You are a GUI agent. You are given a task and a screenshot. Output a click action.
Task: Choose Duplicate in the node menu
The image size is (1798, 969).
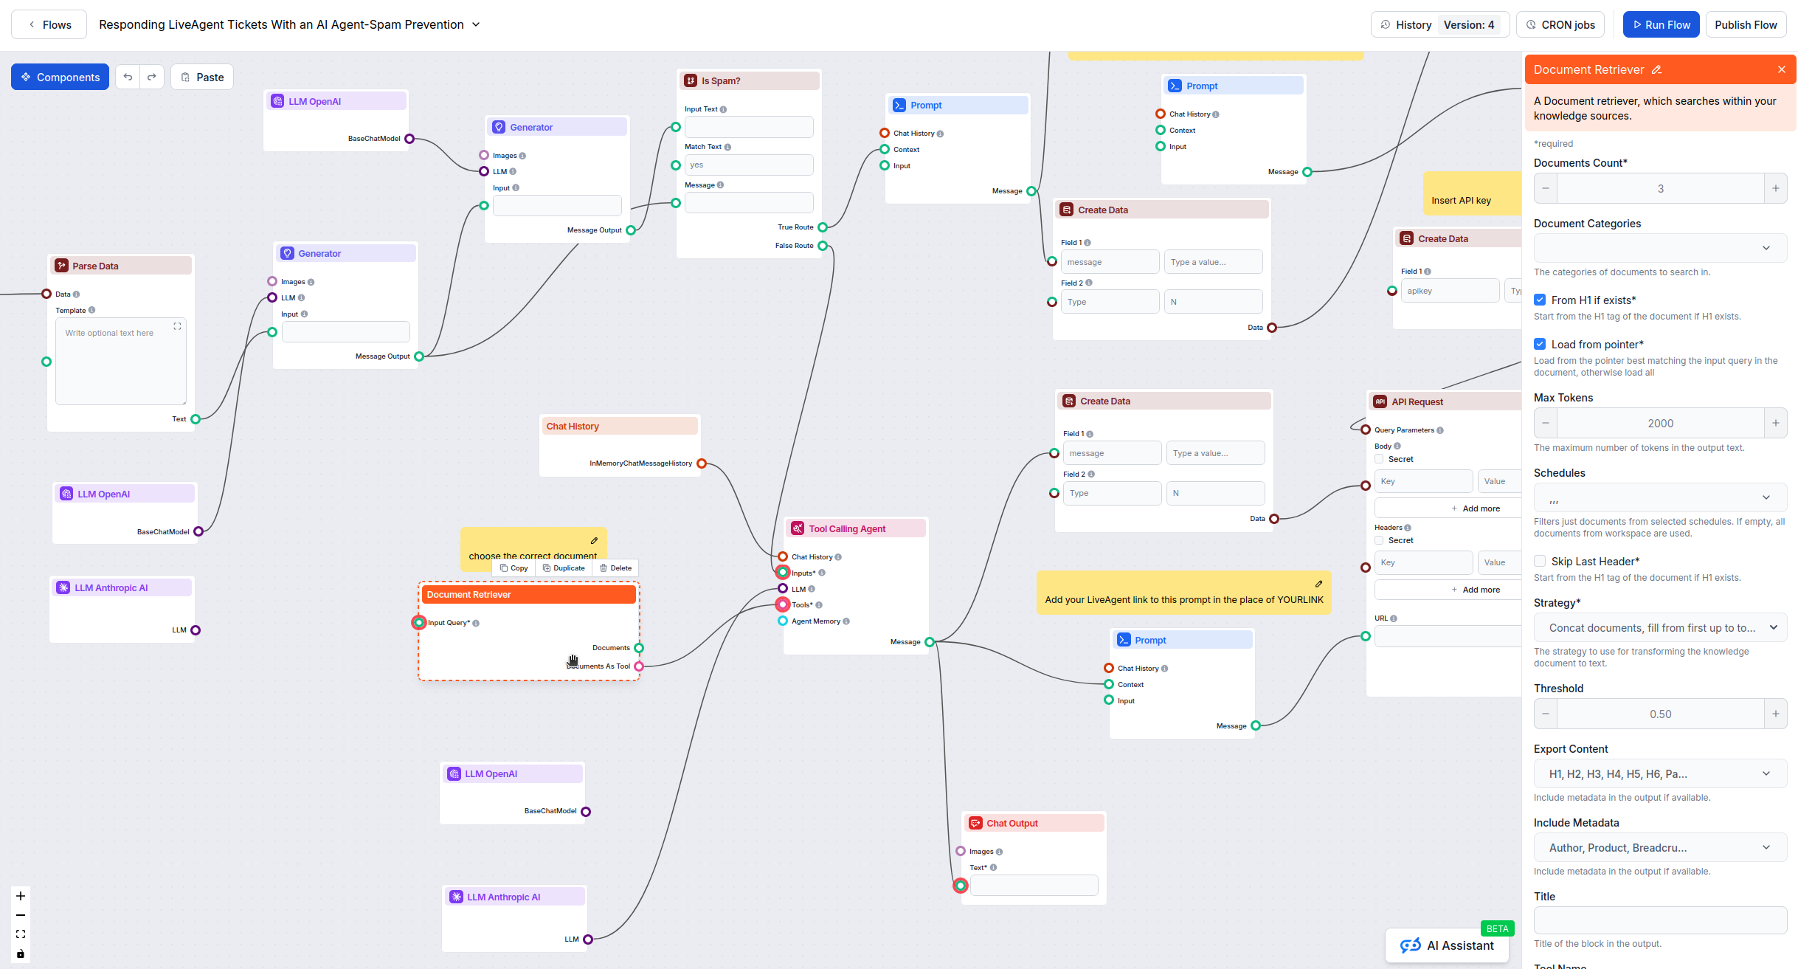pyautogui.click(x=564, y=568)
